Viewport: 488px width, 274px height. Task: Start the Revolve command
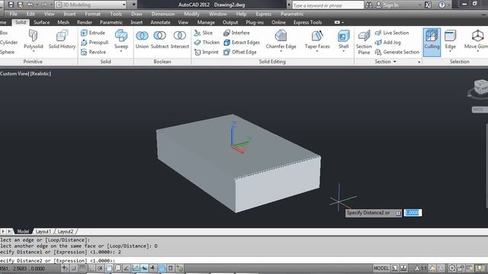click(93, 52)
